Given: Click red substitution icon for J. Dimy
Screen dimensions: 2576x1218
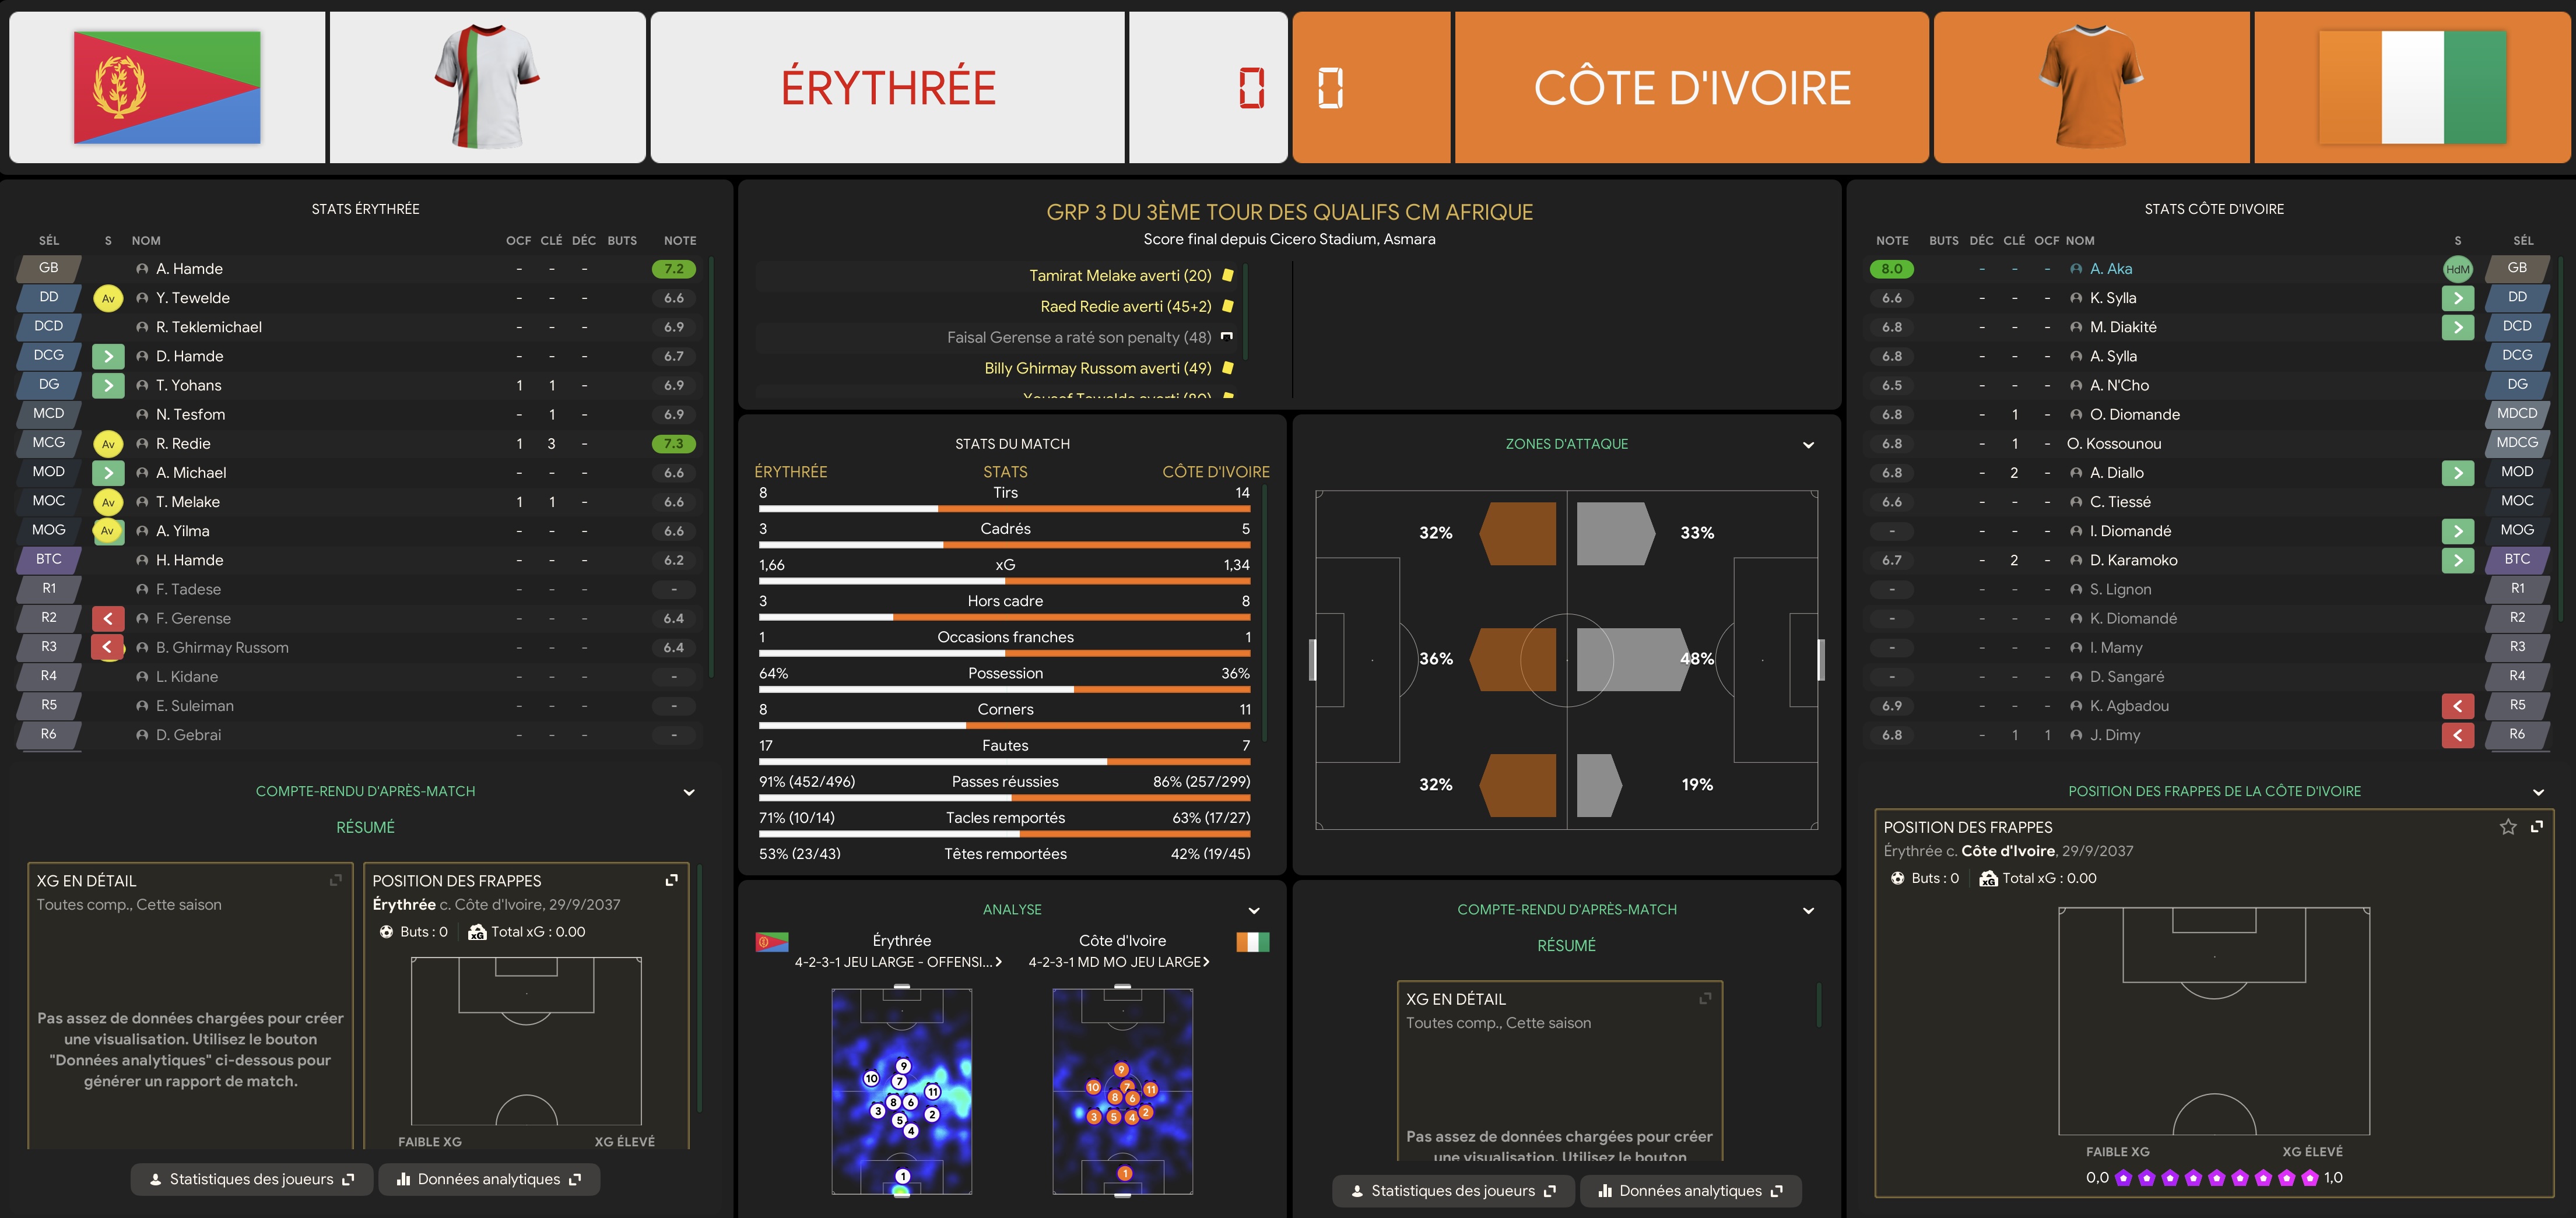Looking at the screenshot, I should click(2457, 734).
